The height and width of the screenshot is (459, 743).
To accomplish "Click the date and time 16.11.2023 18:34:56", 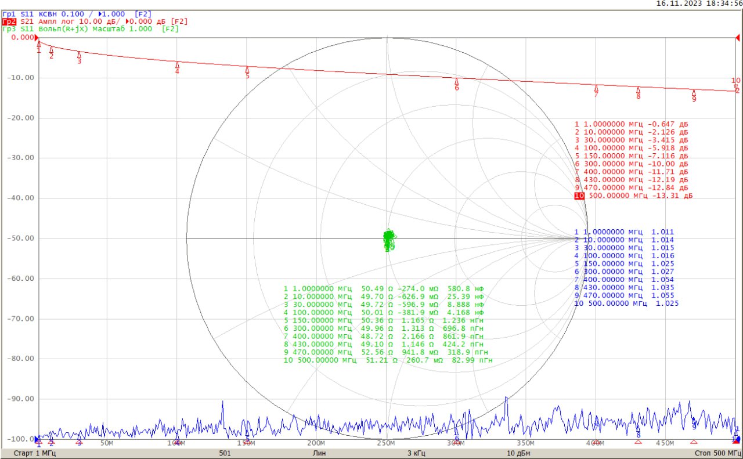I will pyautogui.click(x=699, y=3).
